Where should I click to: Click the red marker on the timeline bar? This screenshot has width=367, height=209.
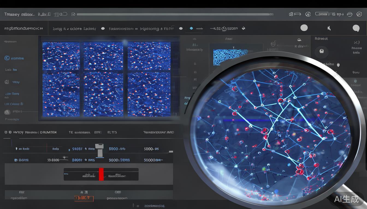(x=101, y=174)
